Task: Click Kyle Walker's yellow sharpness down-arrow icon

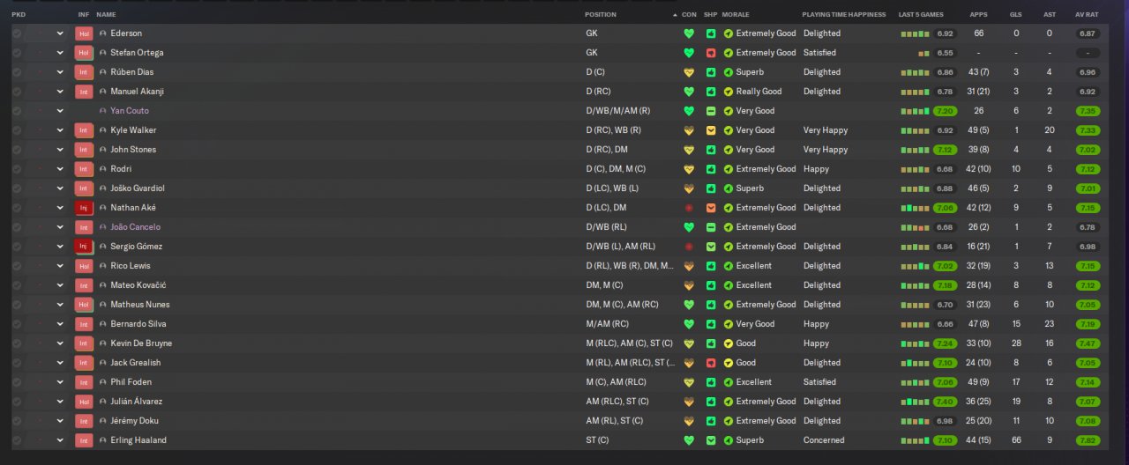Action: pyautogui.click(x=711, y=130)
